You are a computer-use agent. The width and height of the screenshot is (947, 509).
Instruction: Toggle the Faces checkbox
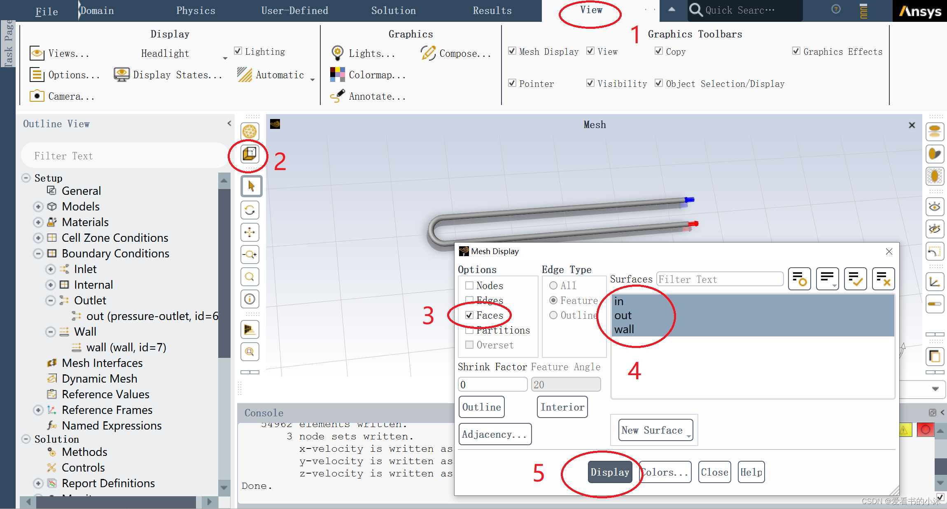coord(469,315)
